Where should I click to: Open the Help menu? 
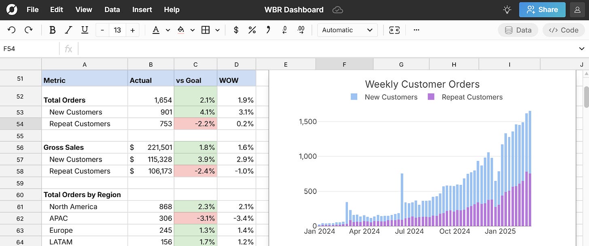pos(172,10)
